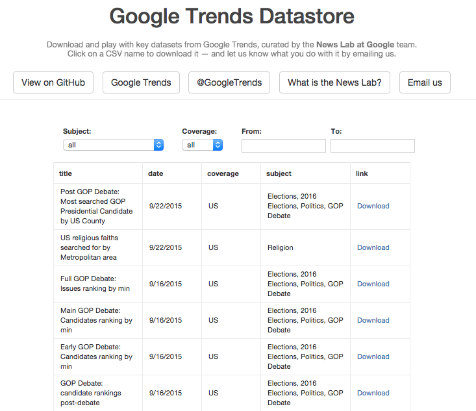Download GOP Debate candidate rankings post-debate dataset

pyautogui.click(x=373, y=393)
